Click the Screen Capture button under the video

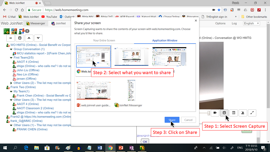[224, 113]
